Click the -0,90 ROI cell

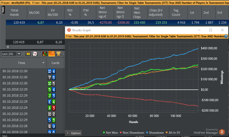pos(74,23)
